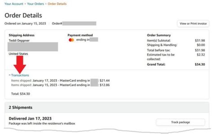The image size is (213, 134).
Task: Click the MasterCard logo icon
Action: point(71,40)
